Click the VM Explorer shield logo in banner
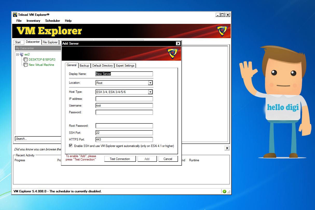 point(222,31)
